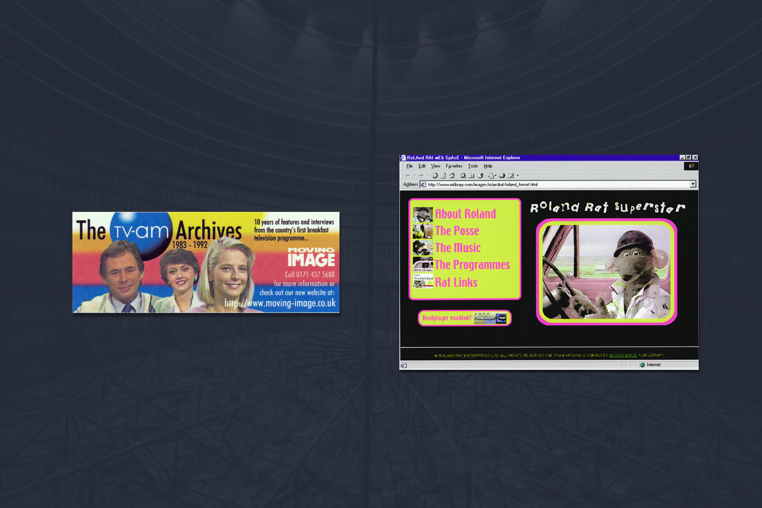
Task: Open the Favorites menu
Action: 454,166
